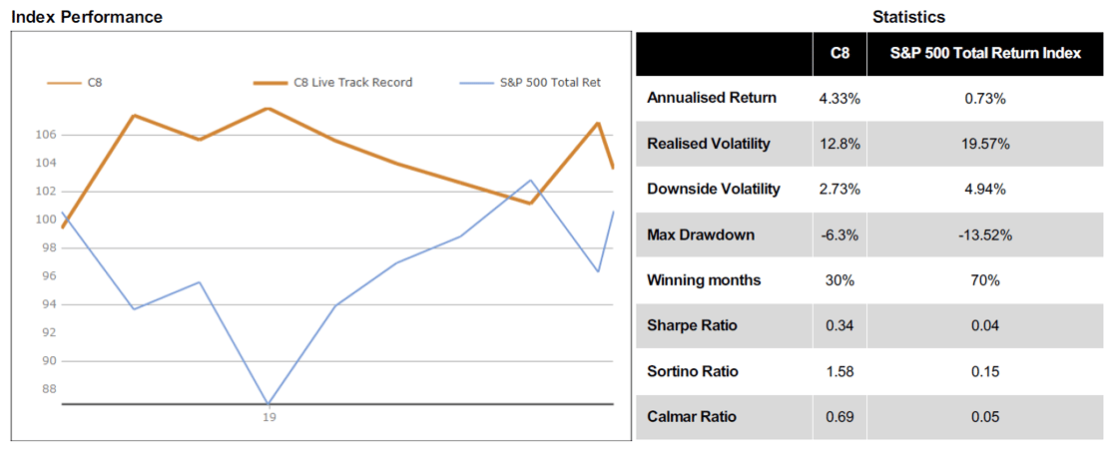Click the Calmar Ratio row label
This screenshot has width=1118, height=463.
tap(691, 417)
